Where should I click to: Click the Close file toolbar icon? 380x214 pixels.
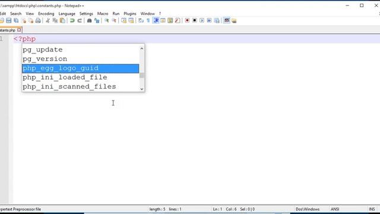[24, 21]
